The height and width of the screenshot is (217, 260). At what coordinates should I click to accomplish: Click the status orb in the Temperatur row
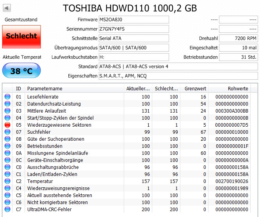pos(7,181)
